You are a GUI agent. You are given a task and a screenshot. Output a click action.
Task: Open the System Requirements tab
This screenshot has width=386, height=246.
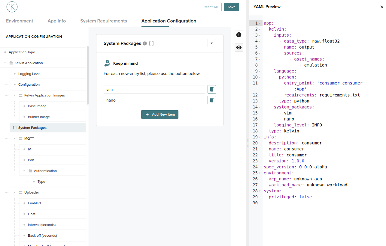pos(104,21)
